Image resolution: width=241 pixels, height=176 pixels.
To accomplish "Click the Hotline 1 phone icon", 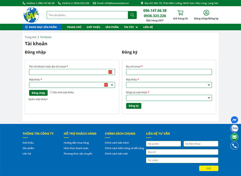I will (24, 3).
